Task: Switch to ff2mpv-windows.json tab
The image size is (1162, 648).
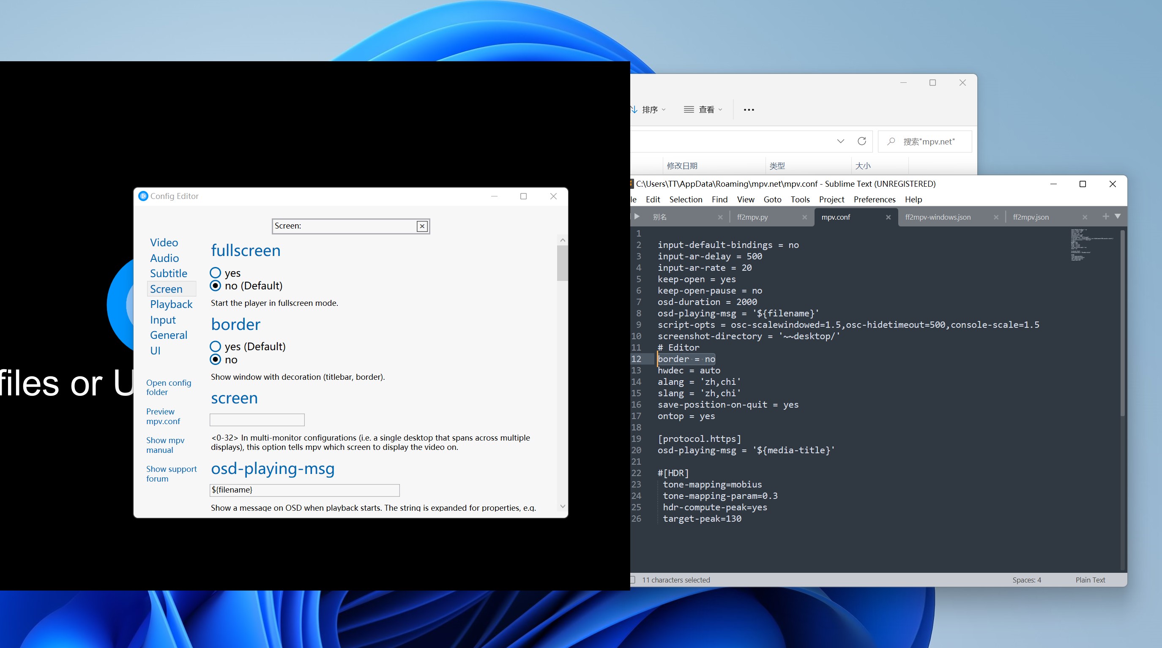Action: click(x=938, y=218)
